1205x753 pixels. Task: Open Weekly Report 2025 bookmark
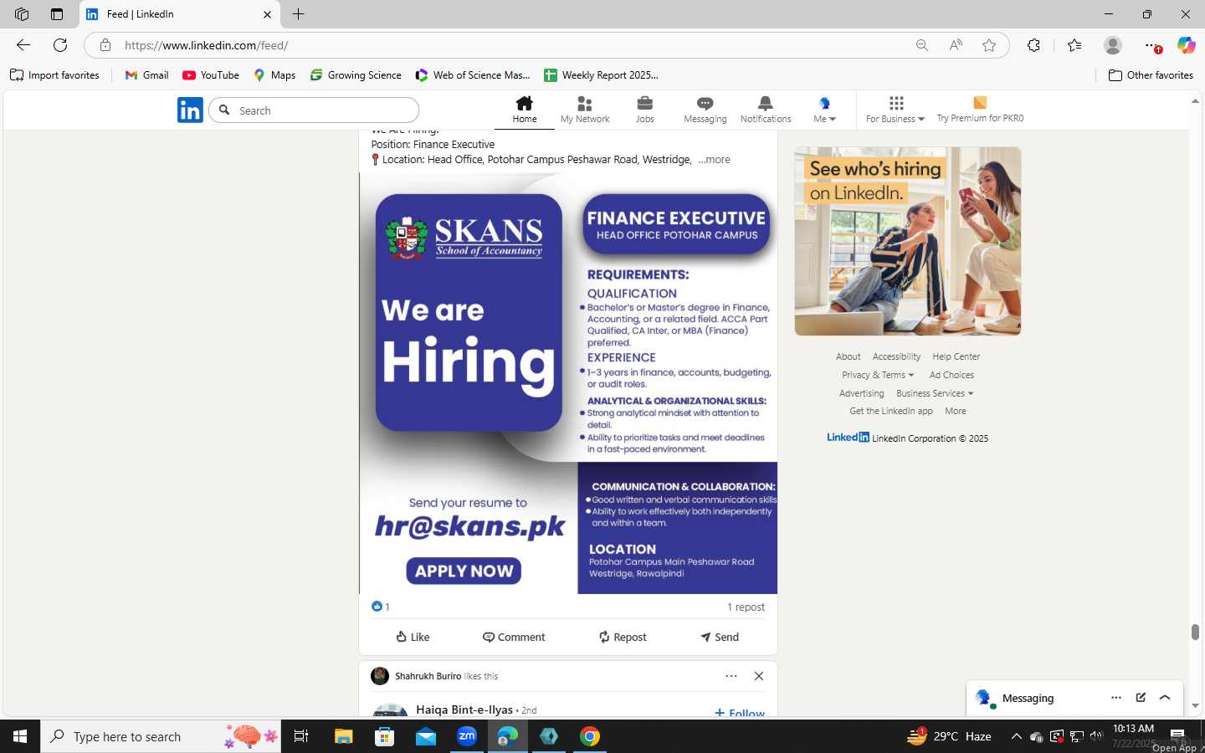(x=601, y=75)
